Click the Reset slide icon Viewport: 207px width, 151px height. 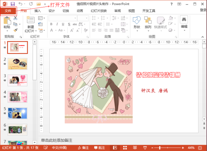click(x=40, y=24)
